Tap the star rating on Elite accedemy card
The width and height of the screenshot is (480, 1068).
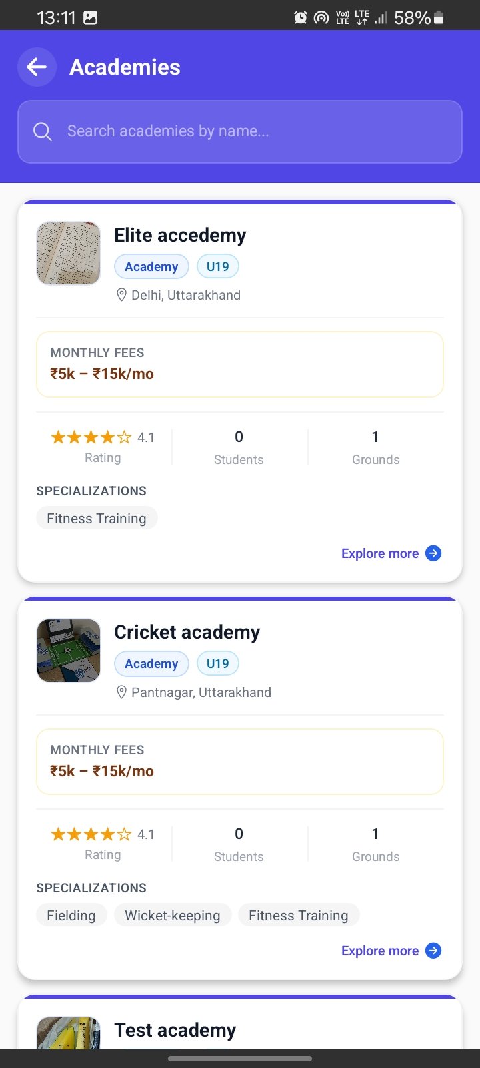coord(91,437)
